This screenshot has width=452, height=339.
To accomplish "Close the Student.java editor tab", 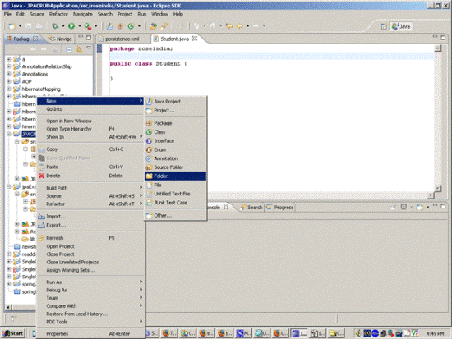I will (195, 39).
